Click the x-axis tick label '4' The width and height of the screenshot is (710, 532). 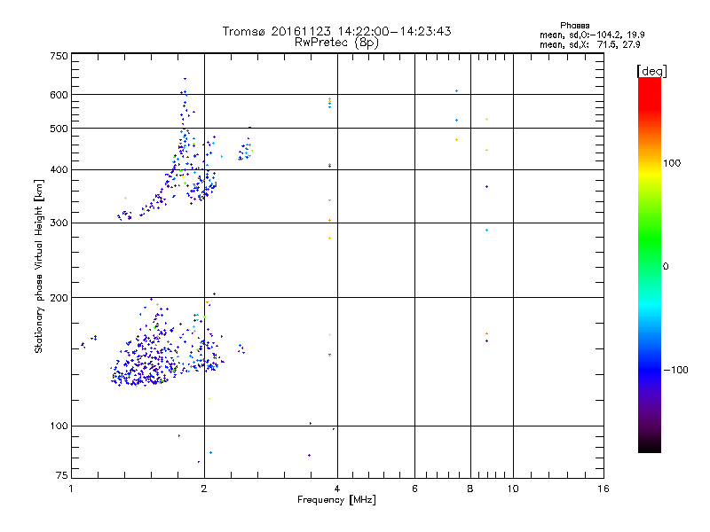point(337,489)
